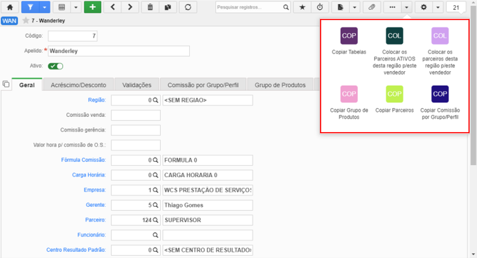Click the Fórmula Comissão link label
The width and height of the screenshot is (477, 258).
point(84,160)
